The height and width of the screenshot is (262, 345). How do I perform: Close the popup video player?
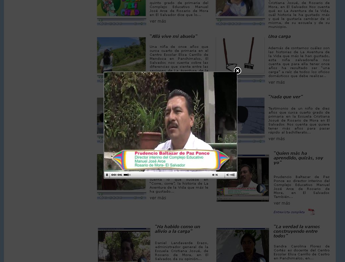coord(238,71)
